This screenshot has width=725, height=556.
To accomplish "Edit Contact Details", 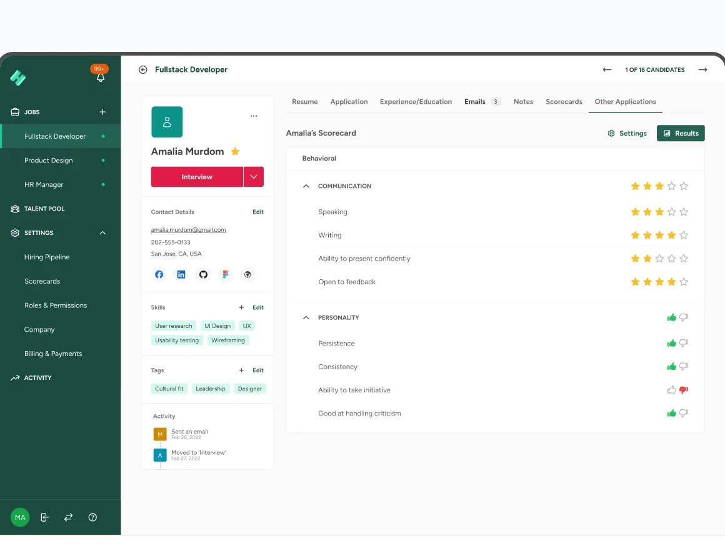I will coord(258,212).
